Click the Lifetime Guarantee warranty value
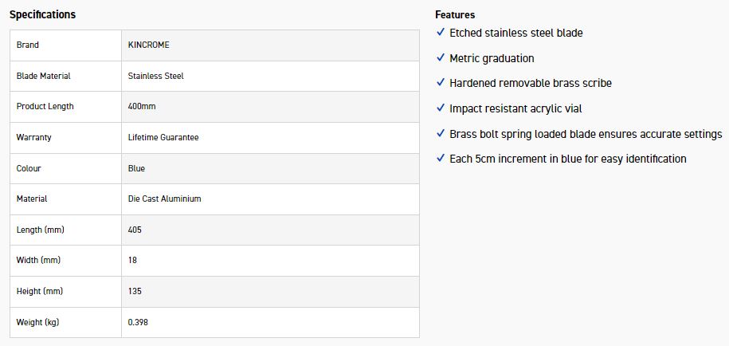Image resolution: width=729 pixels, height=346 pixels. [163, 138]
